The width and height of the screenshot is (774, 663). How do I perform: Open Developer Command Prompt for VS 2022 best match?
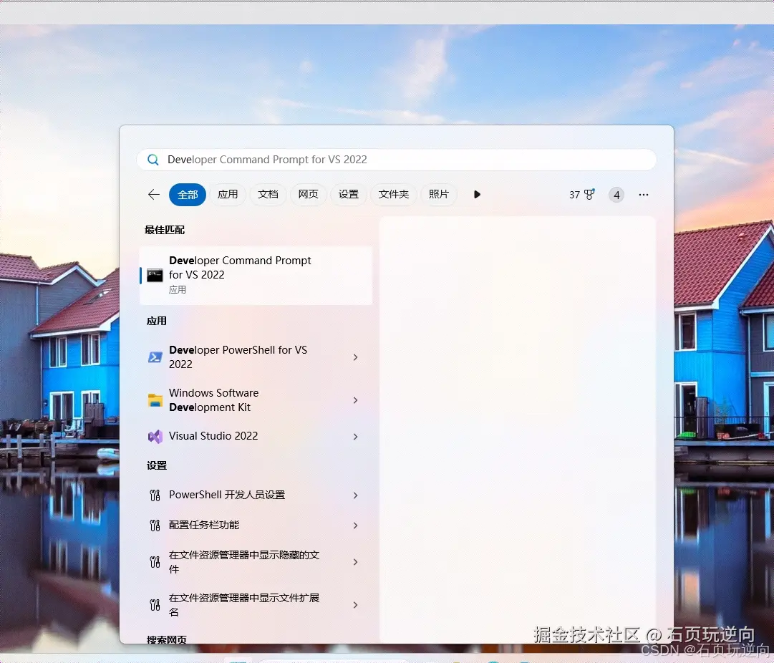click(256, 275)
